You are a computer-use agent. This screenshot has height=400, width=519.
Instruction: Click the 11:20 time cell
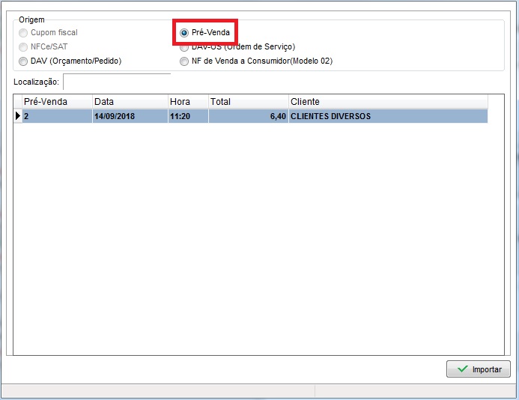[x=187, y=116]
